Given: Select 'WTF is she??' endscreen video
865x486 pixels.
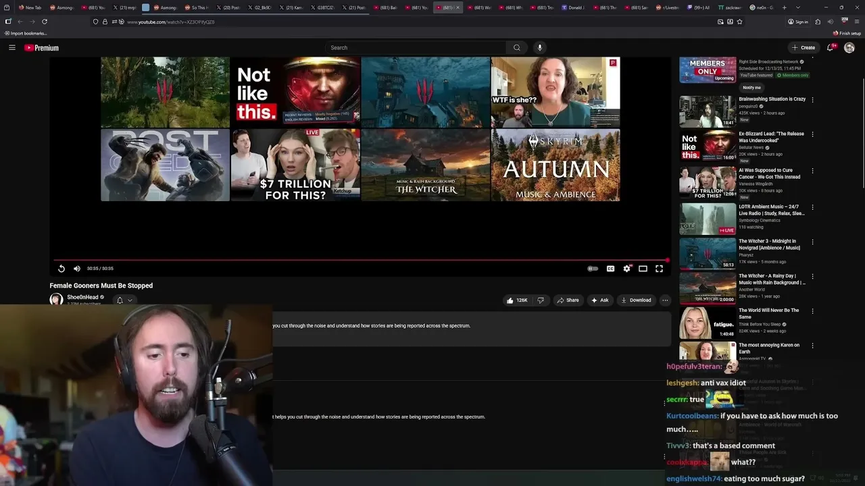Looking at the screenshot, I should tap(555, 92).
